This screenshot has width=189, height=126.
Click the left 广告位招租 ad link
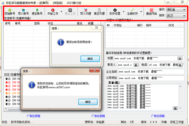(33, 116)
